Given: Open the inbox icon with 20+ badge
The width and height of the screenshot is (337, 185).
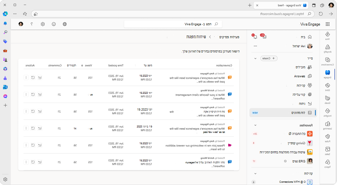Looking at the screenshot, I should tap(264, 37).
